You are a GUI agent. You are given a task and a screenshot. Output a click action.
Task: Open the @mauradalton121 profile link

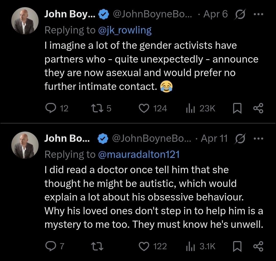(139, 155)
